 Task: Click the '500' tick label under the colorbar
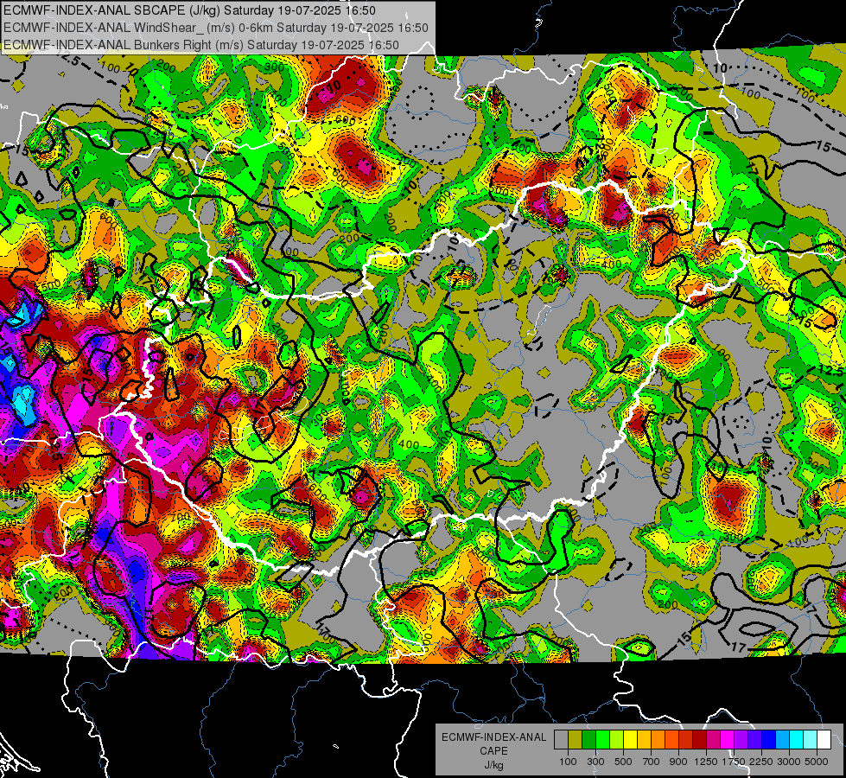(x=623, y=762)
